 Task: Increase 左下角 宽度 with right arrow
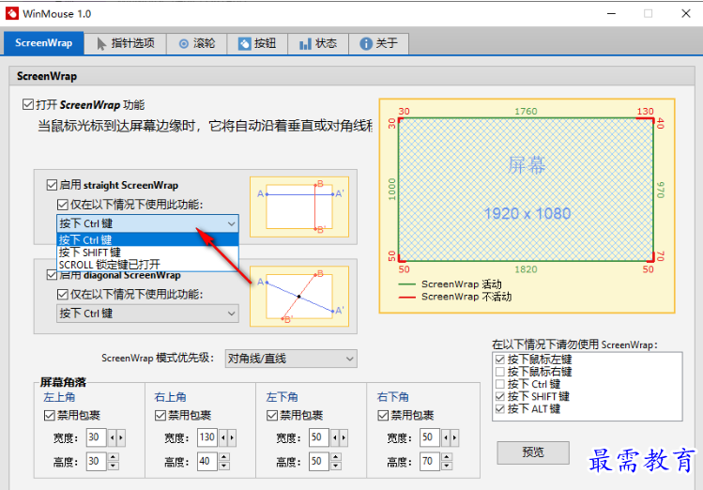click(344, 437)
